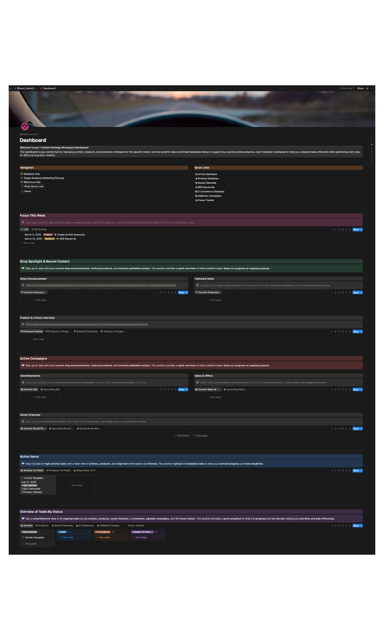Screen dimensions: 384x640
Task: Click expand icon in Overview of Tasks toolbar
Action: (x=346, y=526)
